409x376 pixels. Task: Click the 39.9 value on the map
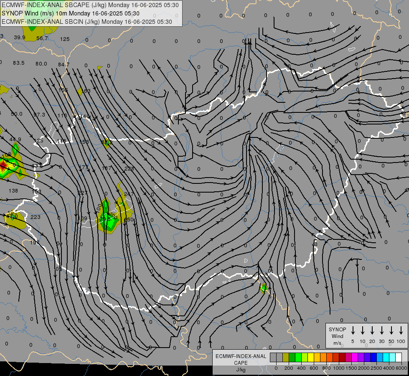pos(20,38)
